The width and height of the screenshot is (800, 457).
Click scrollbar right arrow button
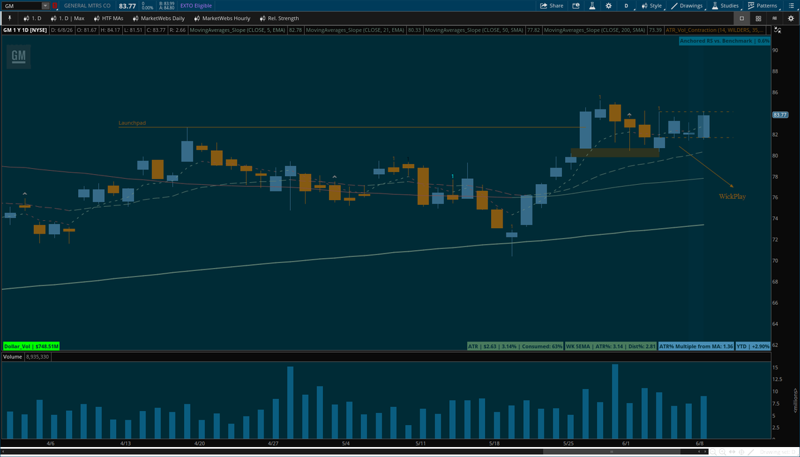[x=706, y=452]
